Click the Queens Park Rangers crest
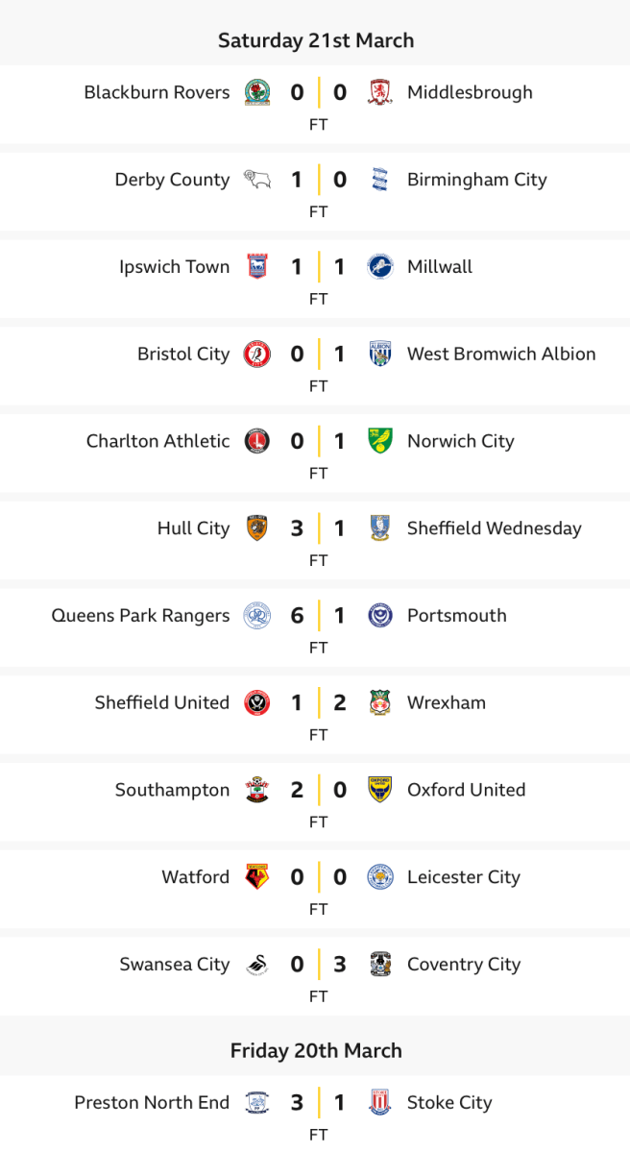This screenshot has height=1153, width=630. click(x=256, y=616)
